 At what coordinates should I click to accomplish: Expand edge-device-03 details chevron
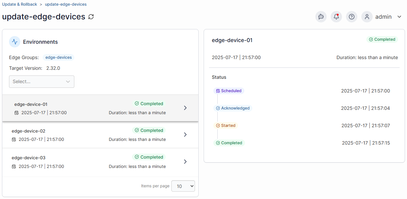tap(185, 162)
